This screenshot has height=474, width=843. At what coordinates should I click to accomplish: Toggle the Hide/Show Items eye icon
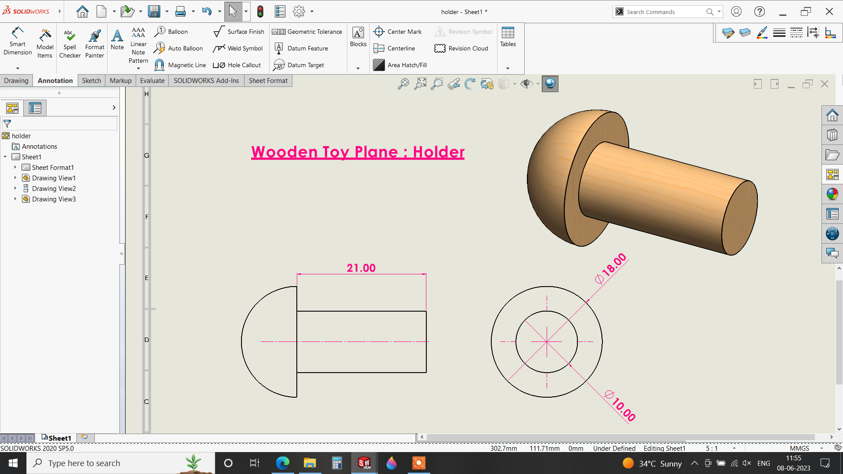[526, 83]
